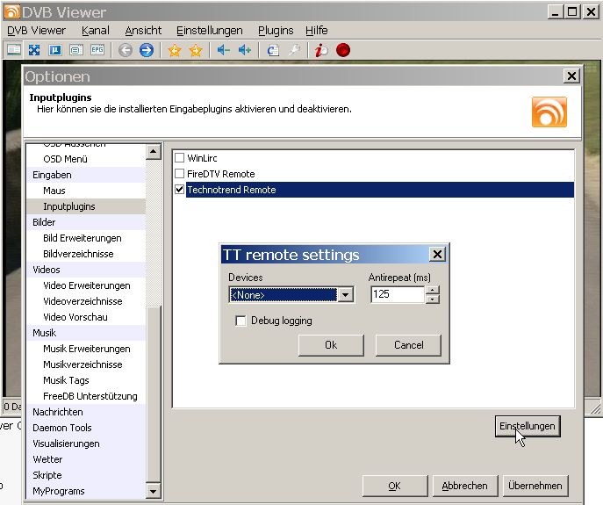Click the next favourite star icon
This screenshot has width=603, height=505.
[x=196, y=50]
